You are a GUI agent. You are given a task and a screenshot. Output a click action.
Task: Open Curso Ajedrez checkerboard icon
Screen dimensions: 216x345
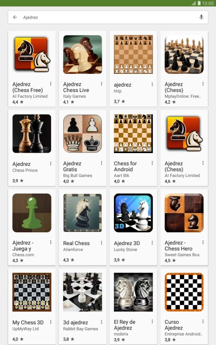click(184, 292)
